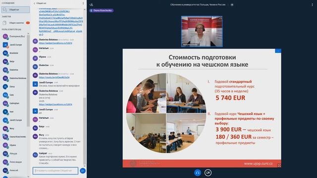Open the long multi-line link at chat top
The width and height of the screenshot is (317, 178).
[60, 21]
